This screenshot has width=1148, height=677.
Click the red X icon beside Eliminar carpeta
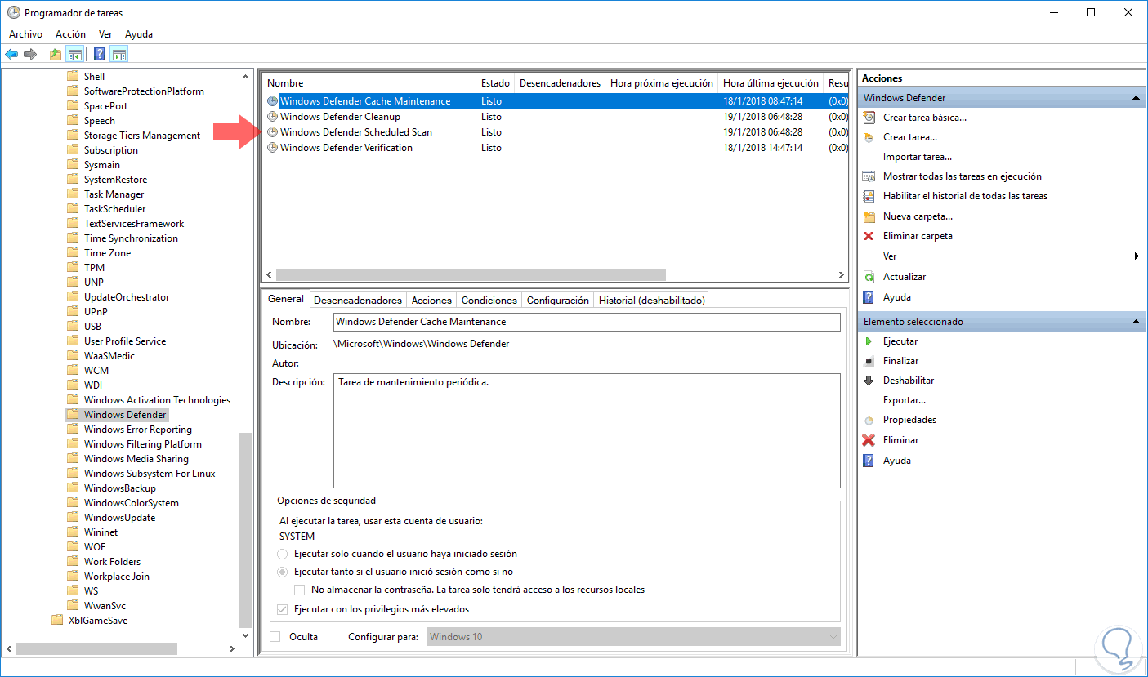(x=869, y=236)
